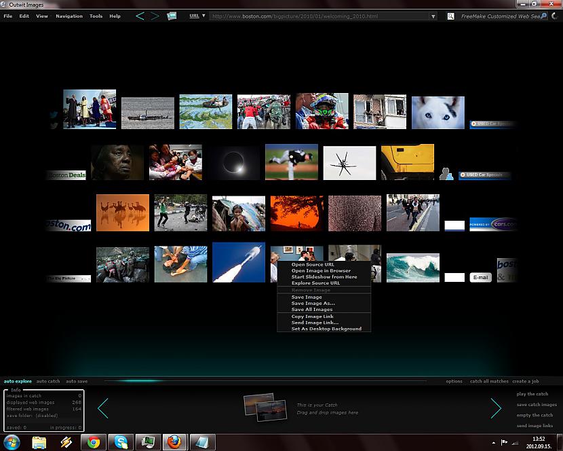
Task: Go forward with the right navigation arrow in toolbar
Action: click(x=155, y=16)
